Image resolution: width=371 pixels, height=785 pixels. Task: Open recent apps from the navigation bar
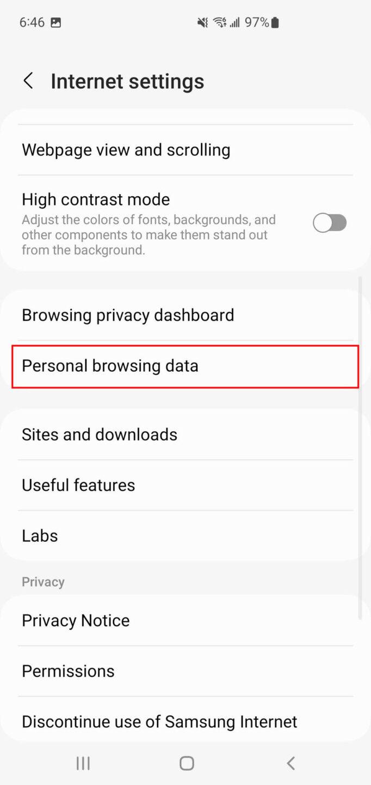pyautogui.click(x=83, y=763)
